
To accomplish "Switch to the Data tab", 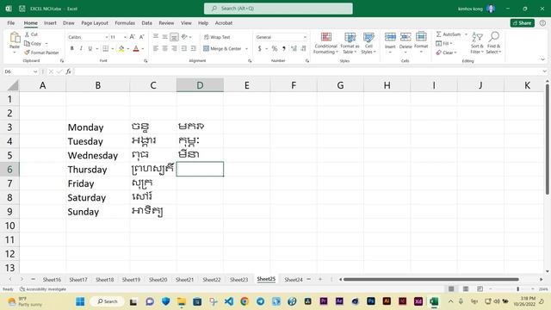I will point(147,23).
